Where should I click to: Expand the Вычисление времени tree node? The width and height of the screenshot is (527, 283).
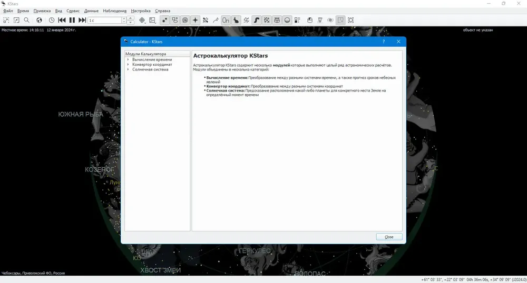tap(128, 59)
